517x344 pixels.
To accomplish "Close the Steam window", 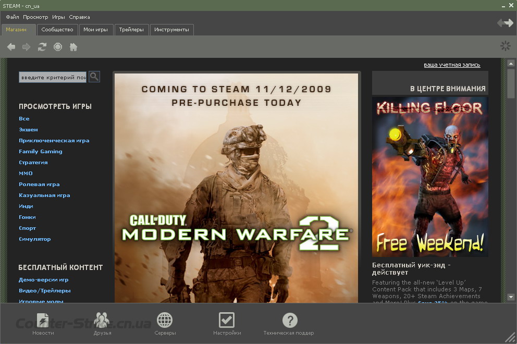I will coord(511,5).
